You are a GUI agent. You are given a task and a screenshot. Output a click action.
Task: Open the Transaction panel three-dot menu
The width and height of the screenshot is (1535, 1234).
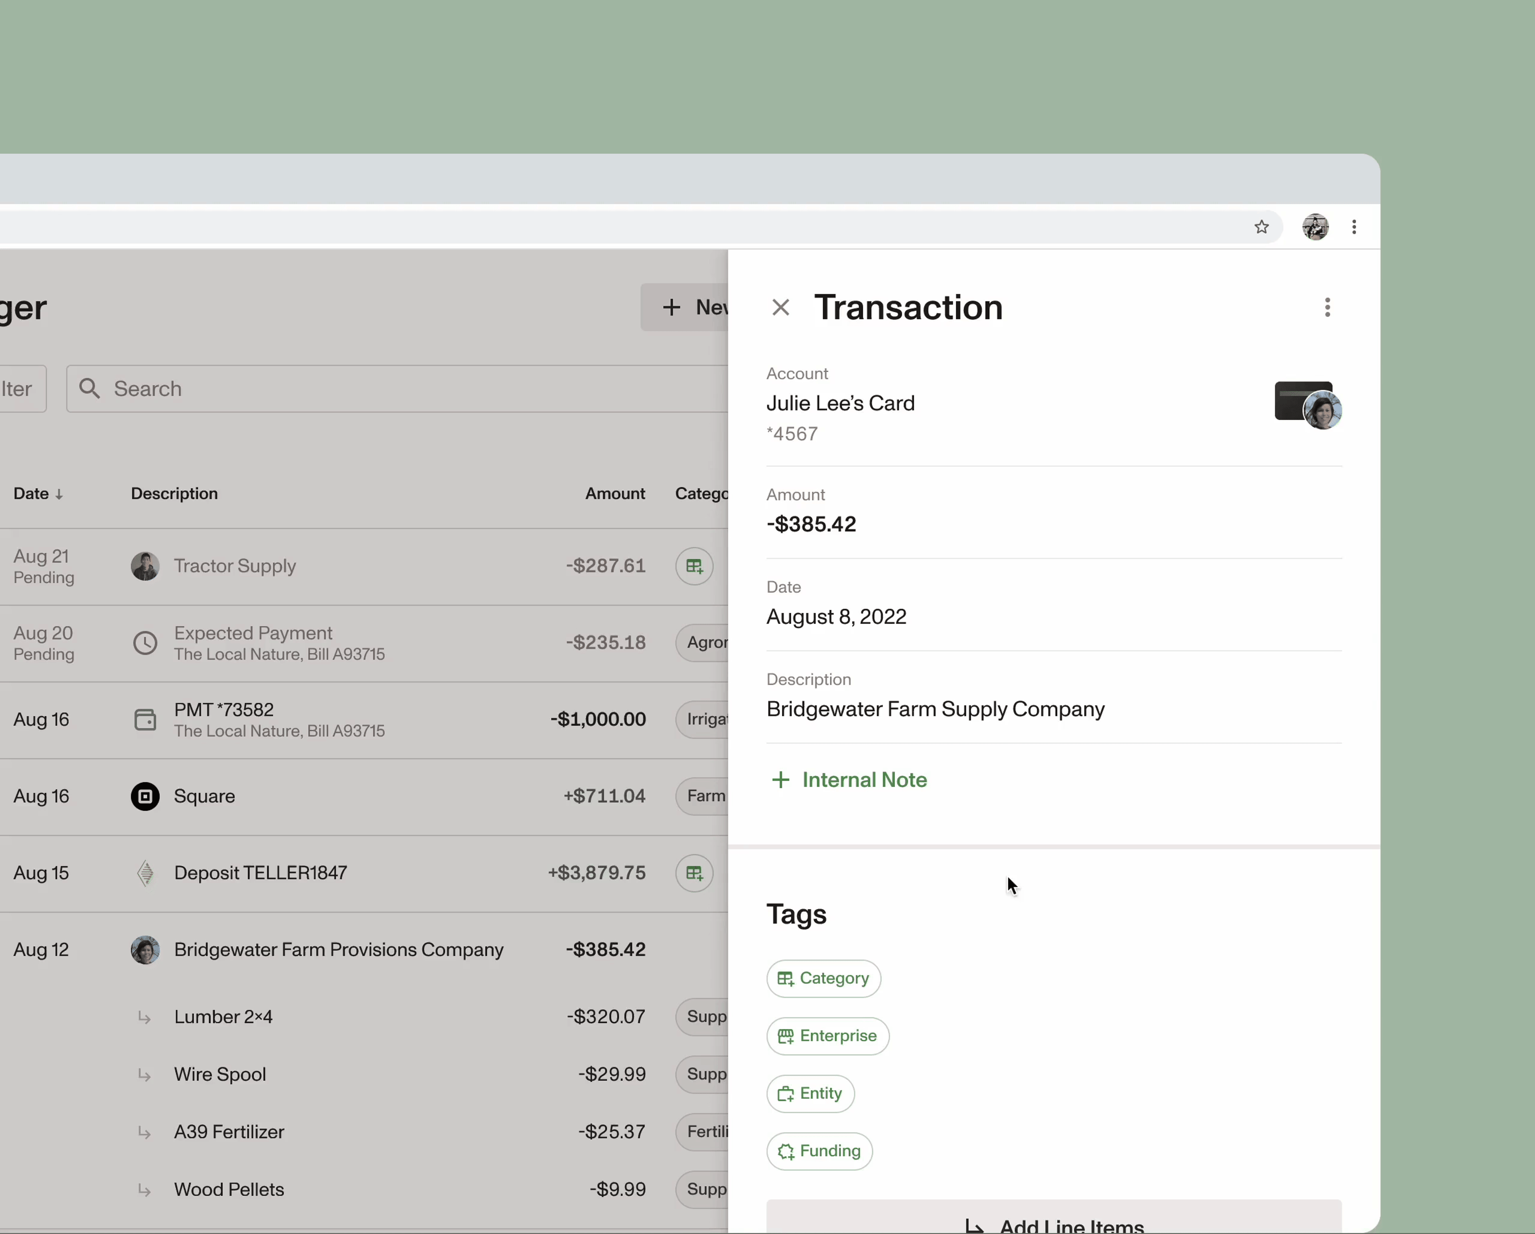(1327, 308)
